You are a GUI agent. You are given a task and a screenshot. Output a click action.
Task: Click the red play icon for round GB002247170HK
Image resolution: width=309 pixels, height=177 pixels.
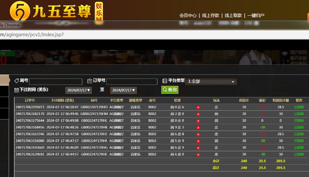(x=198, y=127)
